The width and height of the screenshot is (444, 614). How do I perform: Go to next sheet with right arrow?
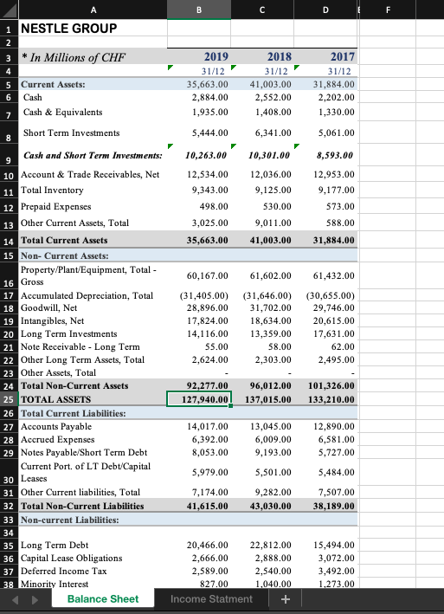(x=35, y=599)
